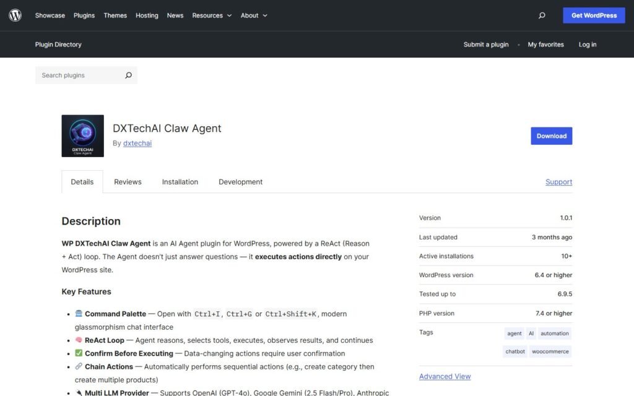Image resolution: width=634 pixels, height=396 pixels.
Task: Open the Plugin Directory link
Action: pos(58,45)
